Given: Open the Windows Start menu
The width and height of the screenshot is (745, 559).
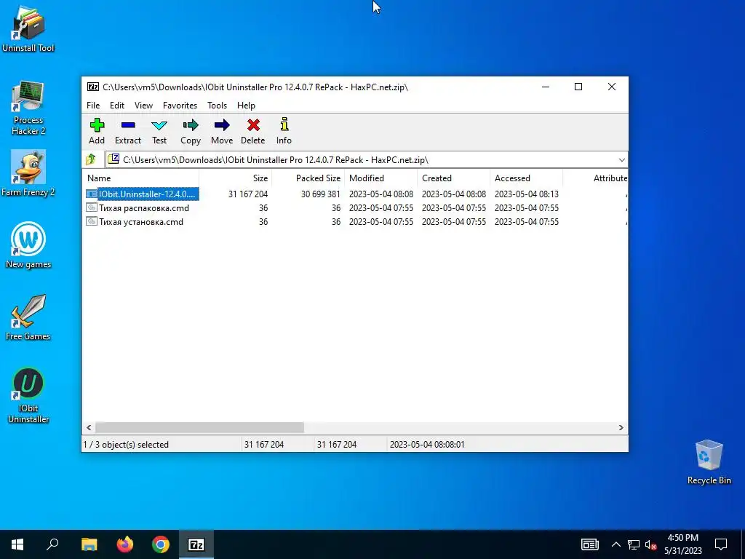Looking at the screenshot, I should [x=17, y=544].
